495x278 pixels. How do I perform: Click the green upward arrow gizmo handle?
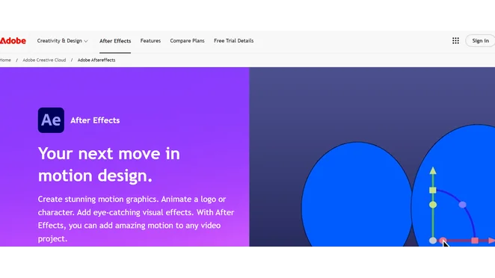click(x=433, y=170)
